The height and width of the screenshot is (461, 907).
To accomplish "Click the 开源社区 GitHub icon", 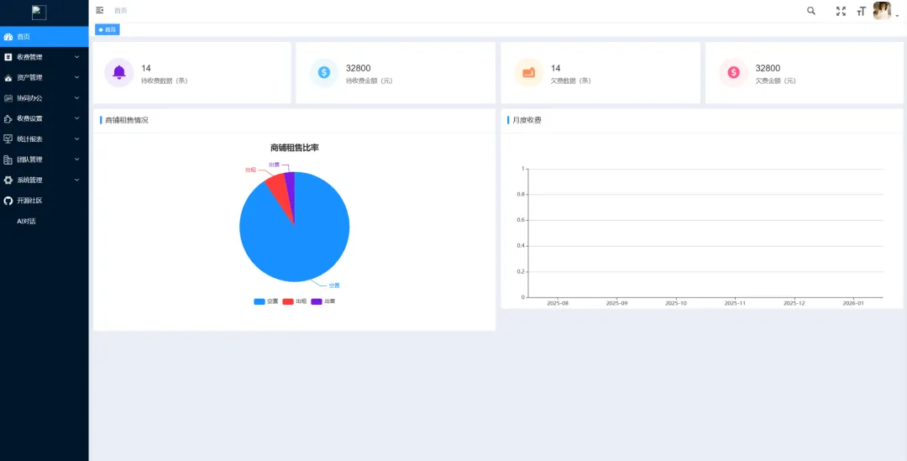I will (x=8, y=201).
